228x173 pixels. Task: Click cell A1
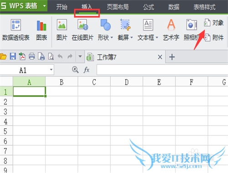(x=29, y=92)
